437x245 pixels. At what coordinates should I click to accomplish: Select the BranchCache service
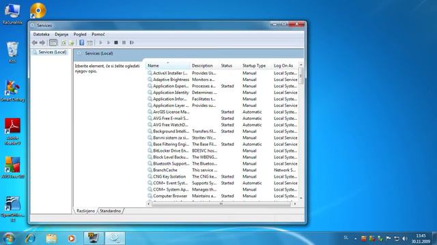point(222,170)
